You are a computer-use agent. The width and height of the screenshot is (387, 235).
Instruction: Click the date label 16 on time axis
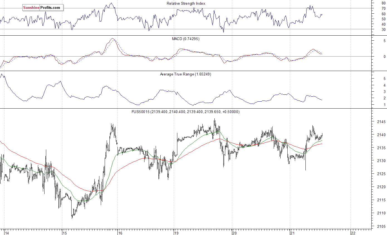point(120,233)
